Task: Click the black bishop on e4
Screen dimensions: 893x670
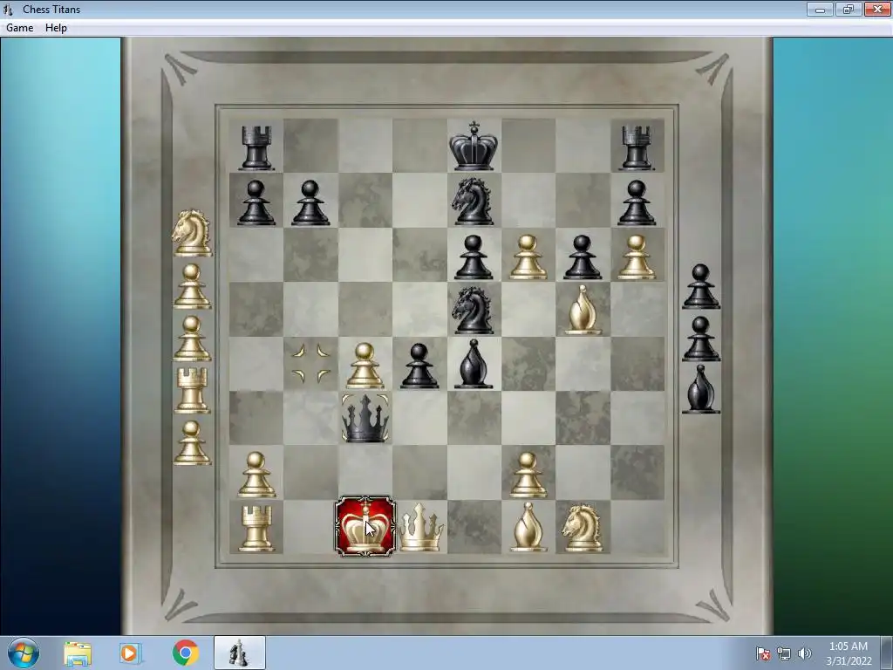Action: [474, 364]
